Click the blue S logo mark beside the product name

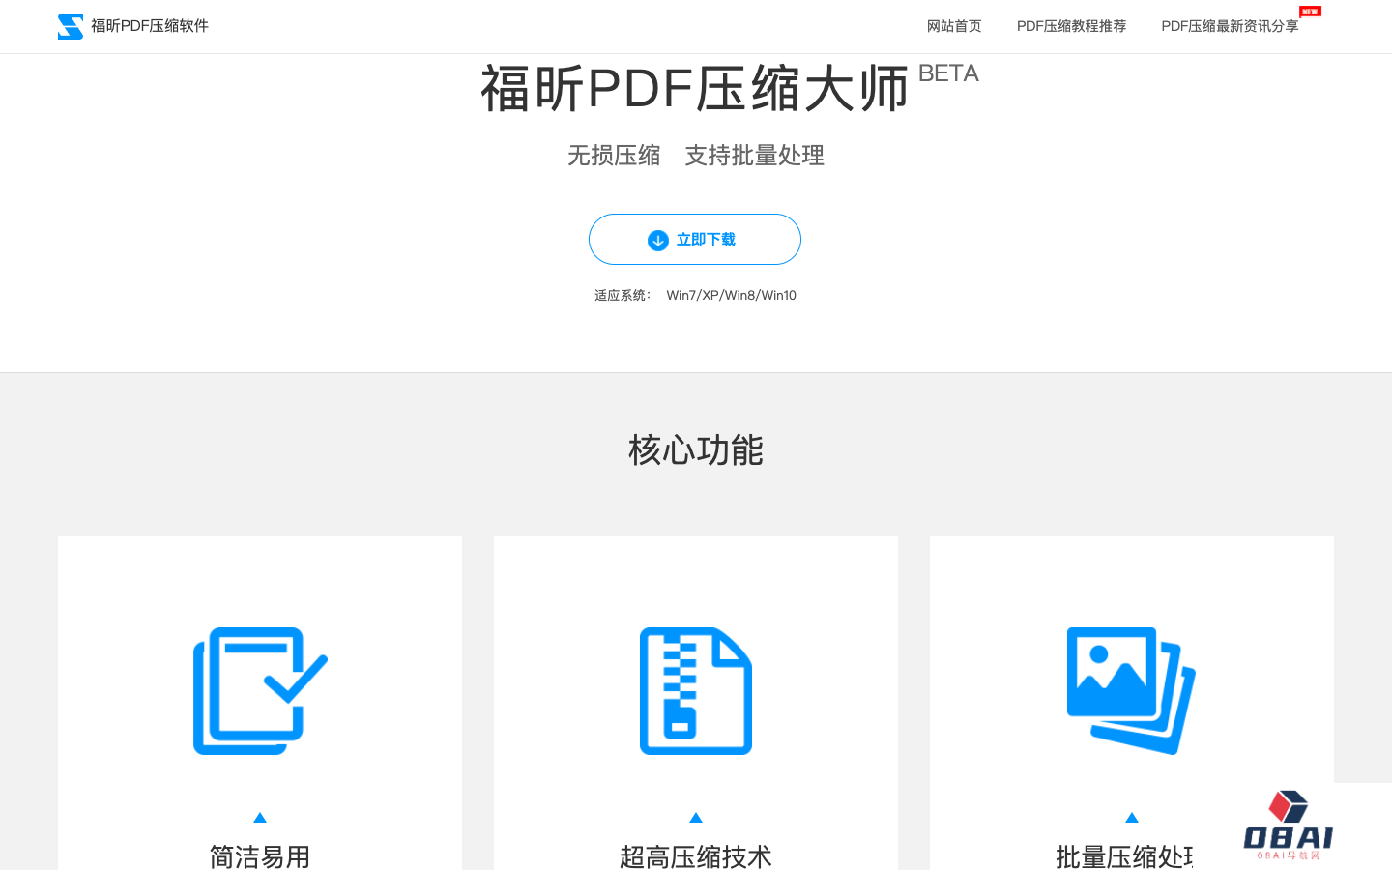[71, 26]
